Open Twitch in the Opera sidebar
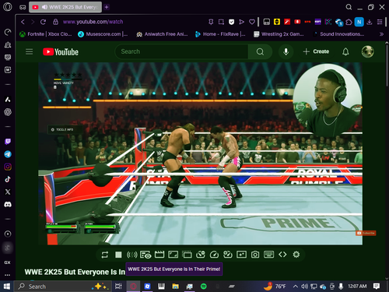Viewport: 389px width, 292px height. click(8, 142)
